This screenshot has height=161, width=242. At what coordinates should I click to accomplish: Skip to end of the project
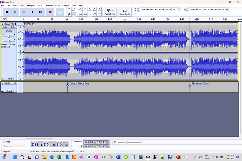tap(40, 12)
